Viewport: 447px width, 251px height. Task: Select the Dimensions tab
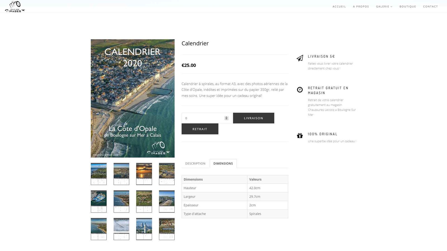(x=223, y=163)
